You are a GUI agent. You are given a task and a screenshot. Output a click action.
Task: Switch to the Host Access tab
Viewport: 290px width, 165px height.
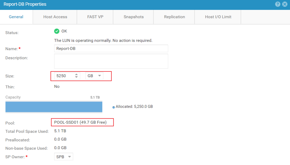click(x=55, y=17)
